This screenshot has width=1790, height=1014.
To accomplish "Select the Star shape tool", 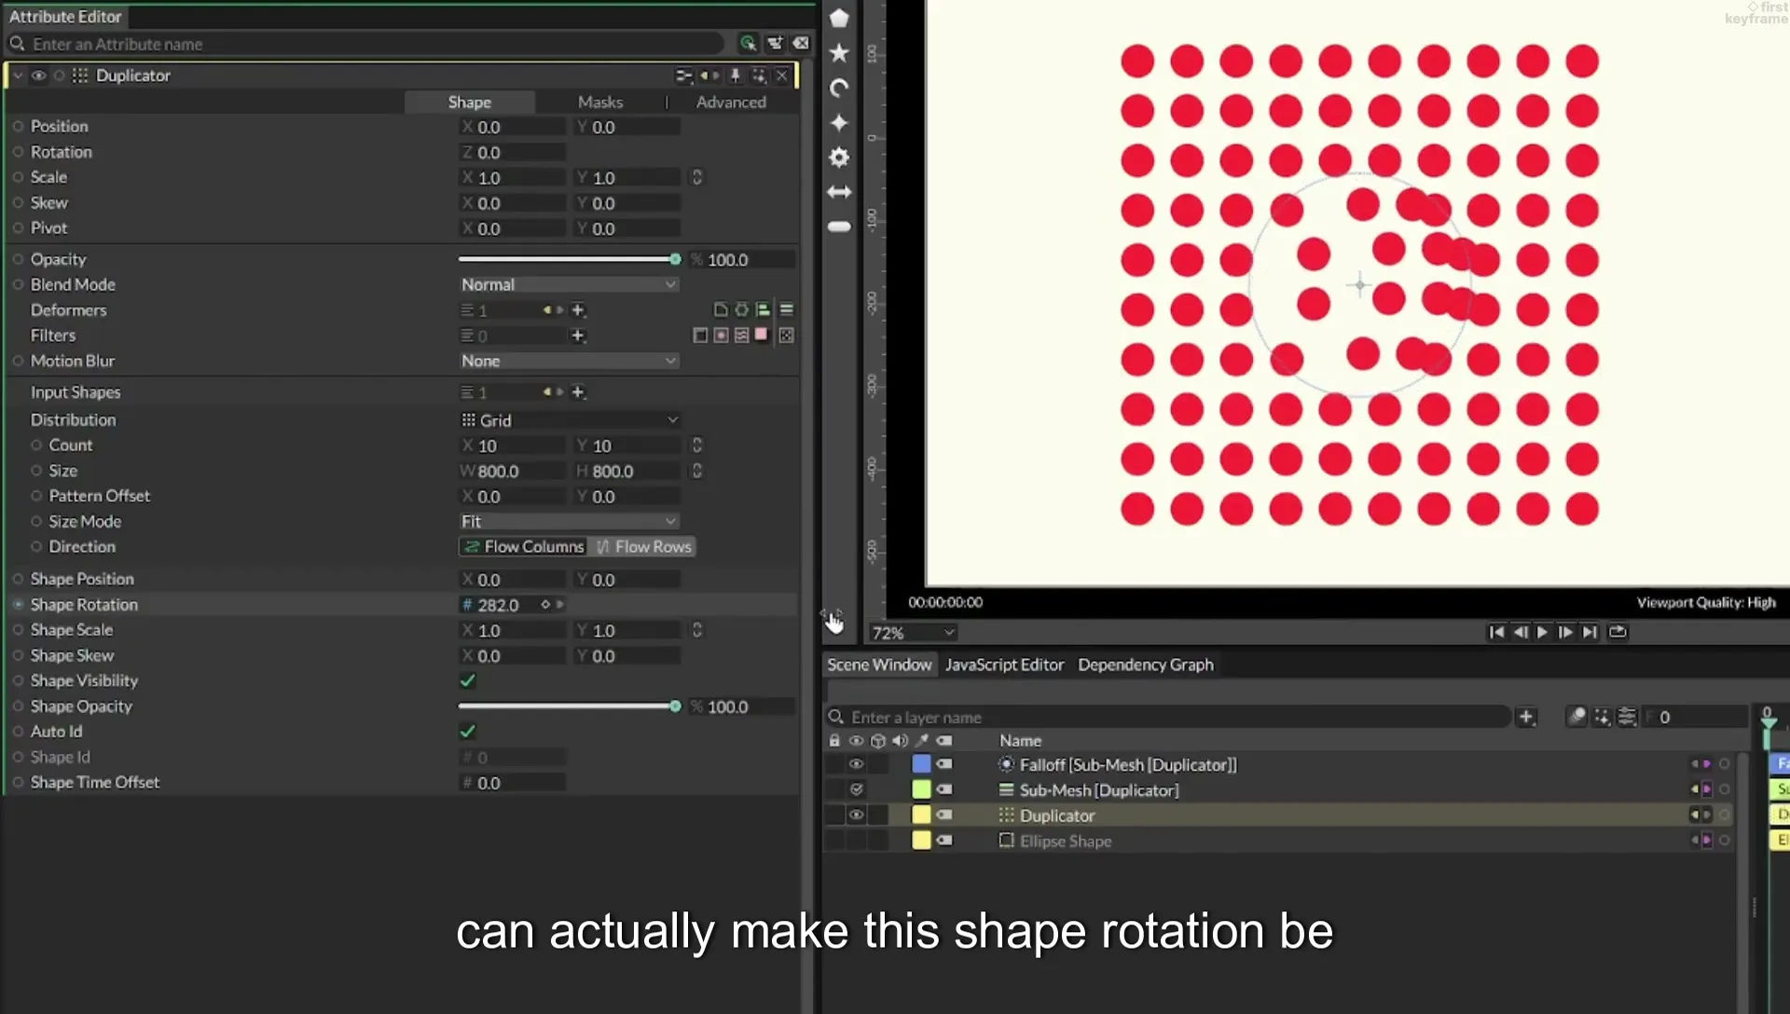I will pos(839,53).
